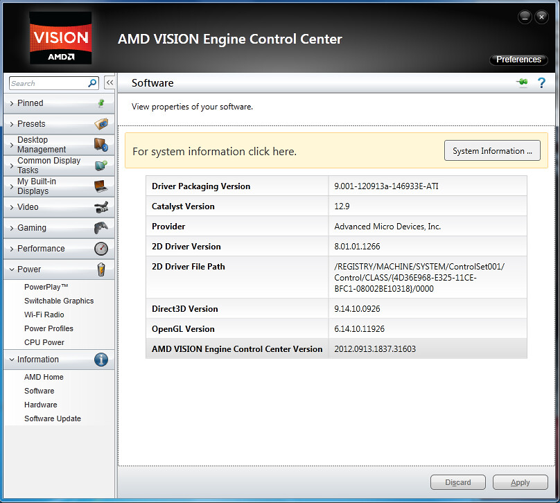Open Power Profiles
Screen dimensions: 560x503
pos(49,328)
